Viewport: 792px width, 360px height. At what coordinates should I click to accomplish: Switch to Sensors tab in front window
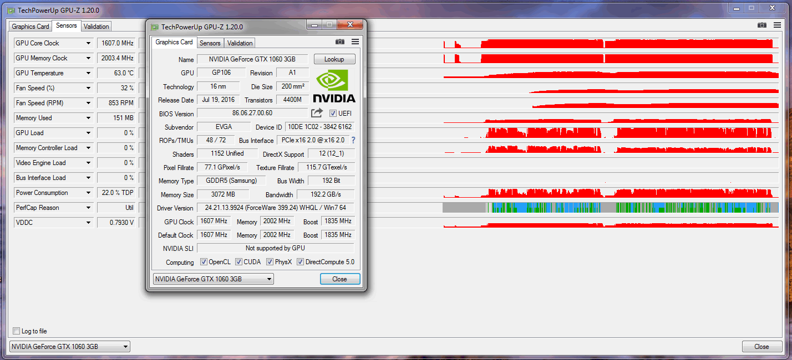point(210,43)
